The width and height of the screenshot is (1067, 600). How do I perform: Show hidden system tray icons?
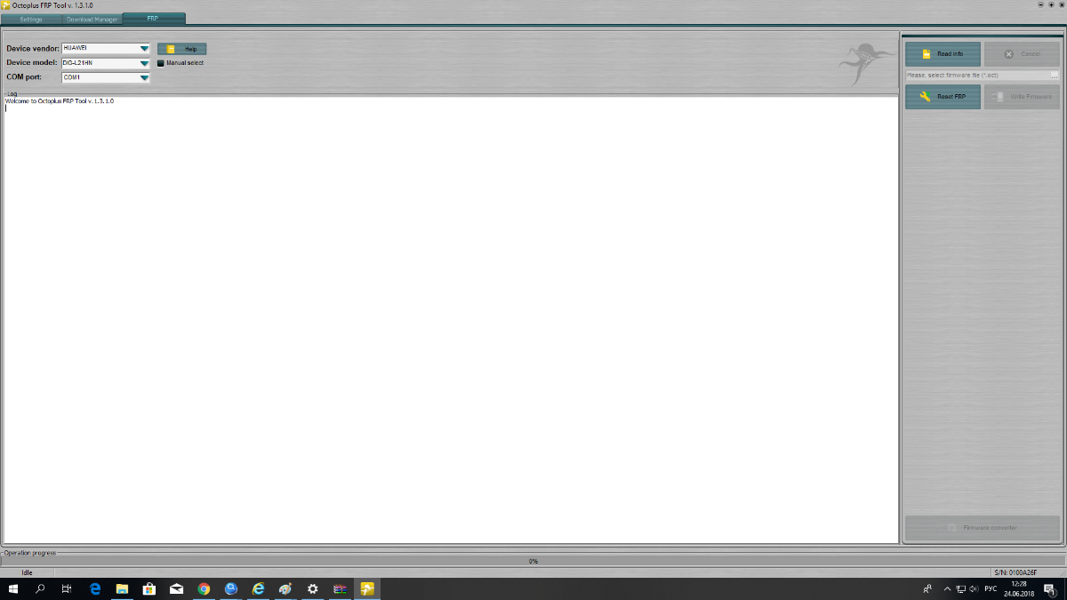[948, 588]
